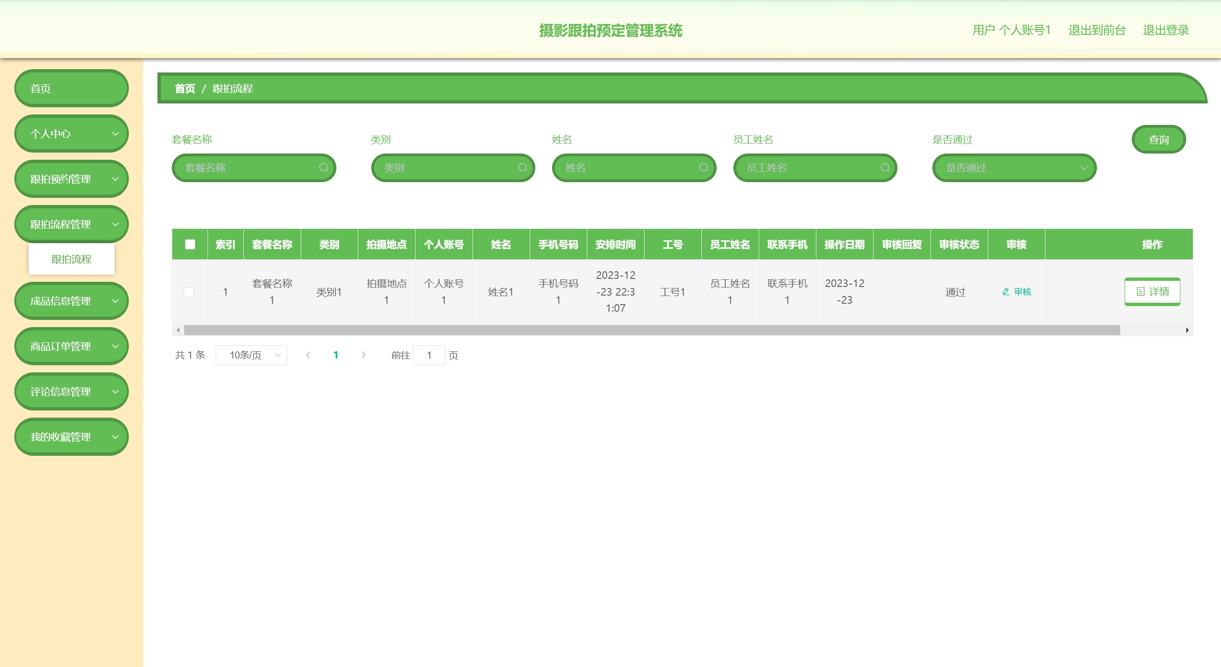Open 详情 document icon button

1152,292
